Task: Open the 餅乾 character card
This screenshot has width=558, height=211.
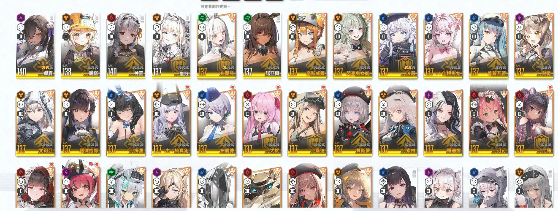Action: [534, 45]
